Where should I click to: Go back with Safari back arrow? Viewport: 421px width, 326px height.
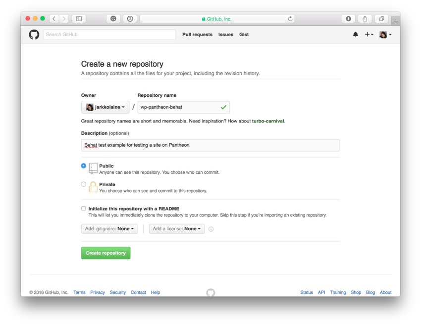54,18
